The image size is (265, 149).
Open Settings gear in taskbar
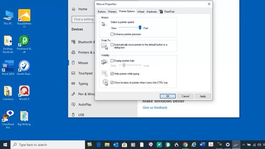[x=228, y=144]
